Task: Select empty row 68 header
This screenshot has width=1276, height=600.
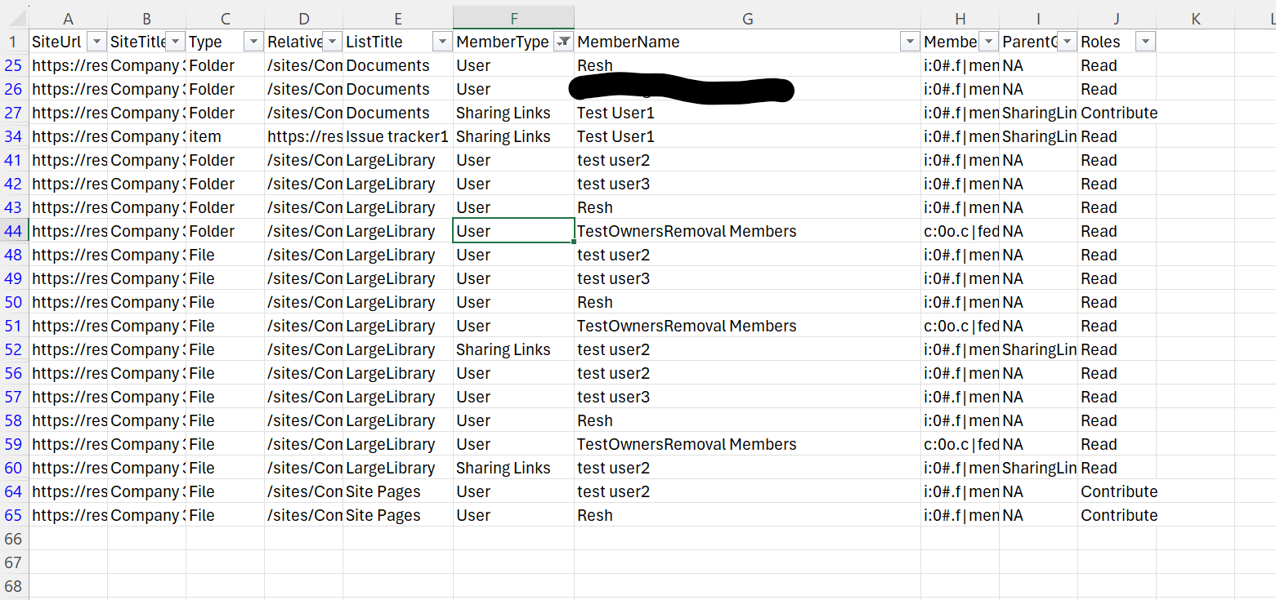Action: tap(14, 586)
